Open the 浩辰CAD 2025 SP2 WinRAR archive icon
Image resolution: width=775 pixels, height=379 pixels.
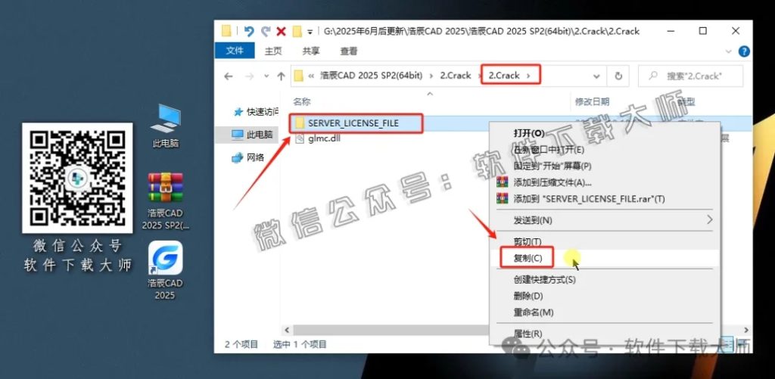pyautogui.click(x=166, y=201)
